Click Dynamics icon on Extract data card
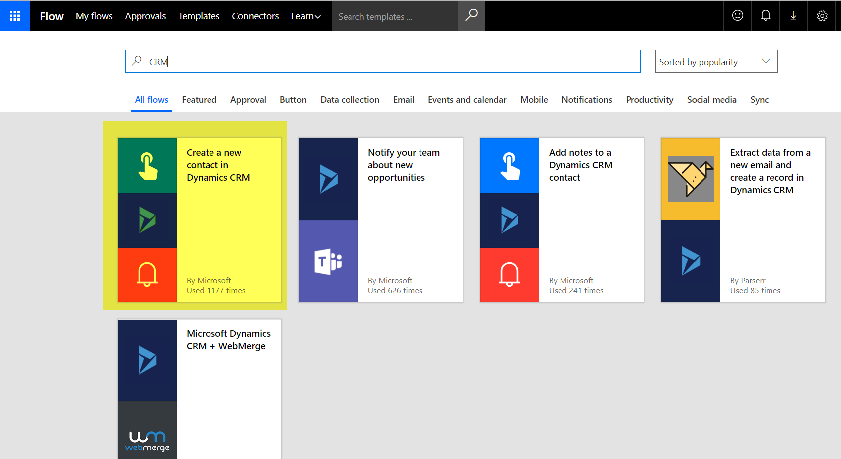The height and width of the screenshot is (459, 841). (691, 261)
